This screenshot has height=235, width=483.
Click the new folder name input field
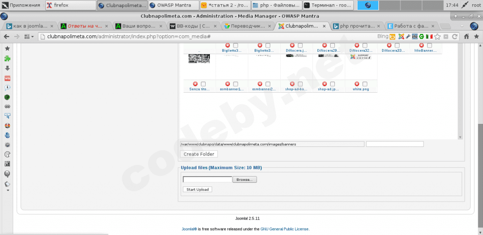pos(395,144)
